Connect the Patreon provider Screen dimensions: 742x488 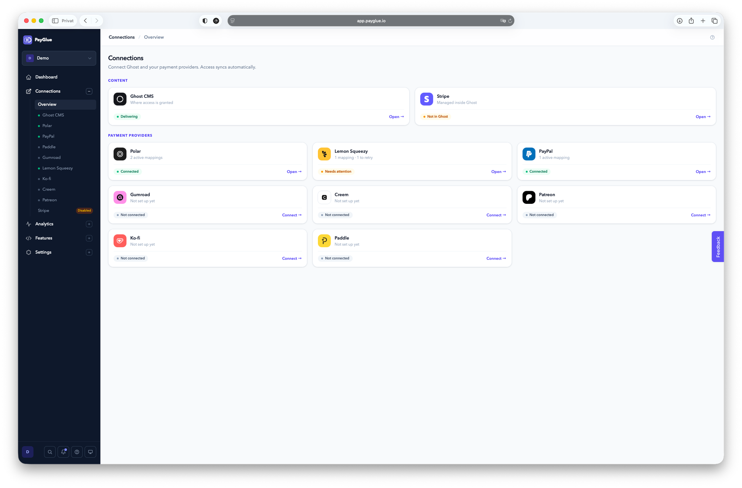coord(700,215)
